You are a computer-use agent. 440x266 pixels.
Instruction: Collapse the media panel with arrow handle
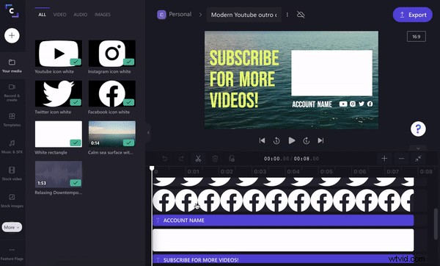click(148, 133)
